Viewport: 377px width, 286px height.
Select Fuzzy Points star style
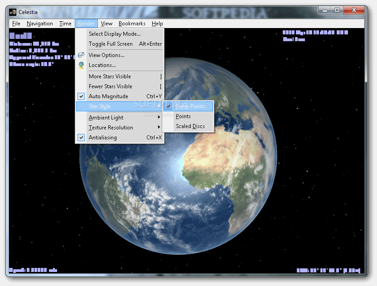[x=188, y=106]
